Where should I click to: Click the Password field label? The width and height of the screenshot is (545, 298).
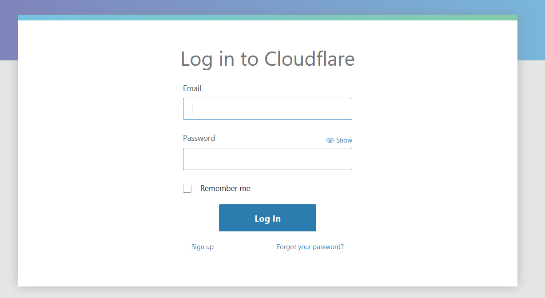[199, 138]
